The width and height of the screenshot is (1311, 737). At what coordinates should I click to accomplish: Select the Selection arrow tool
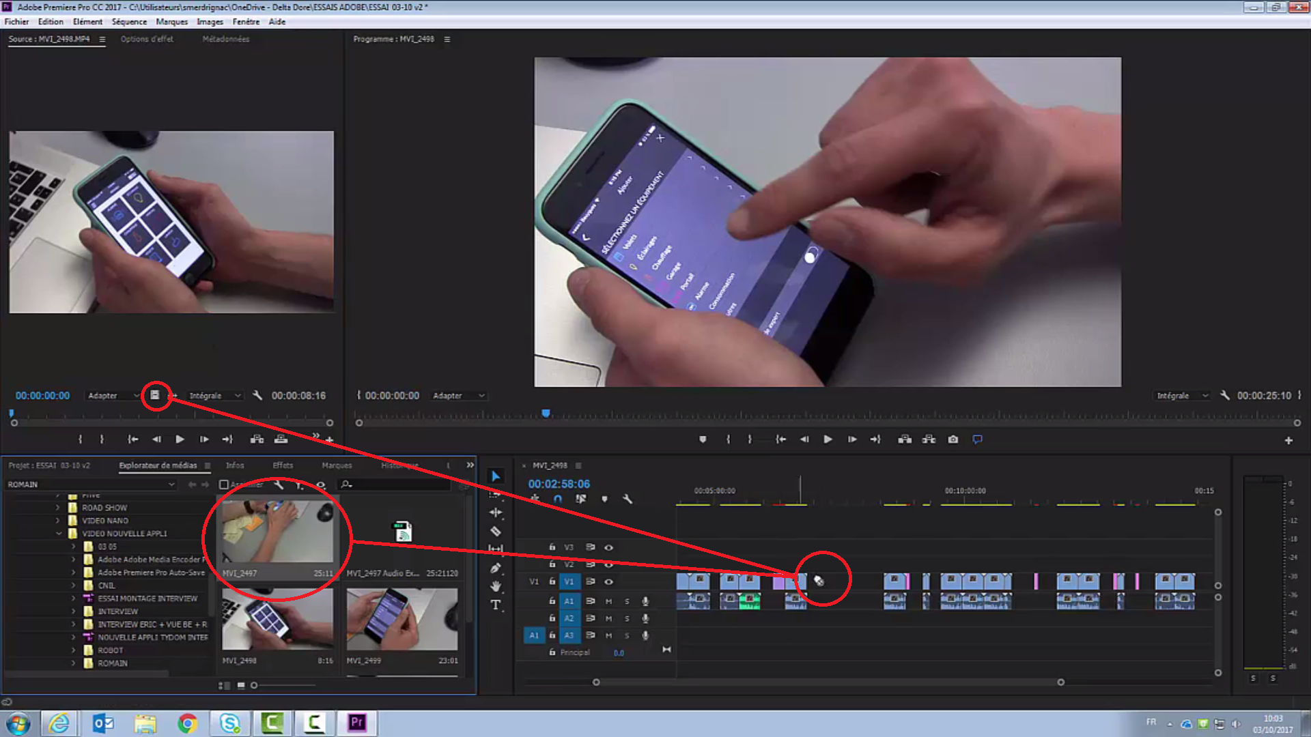click(x=496, y=476)
